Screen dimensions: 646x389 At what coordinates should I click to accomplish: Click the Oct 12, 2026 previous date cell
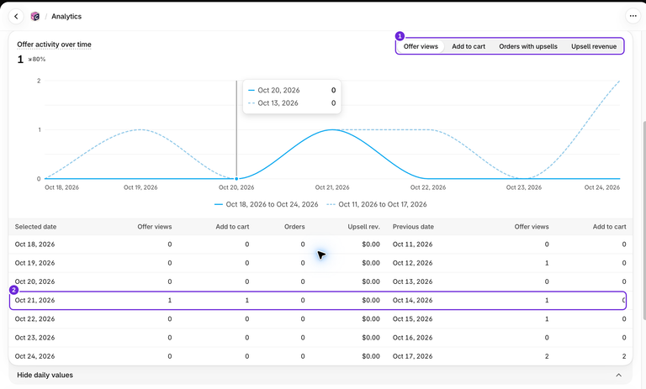click(412, 263)
